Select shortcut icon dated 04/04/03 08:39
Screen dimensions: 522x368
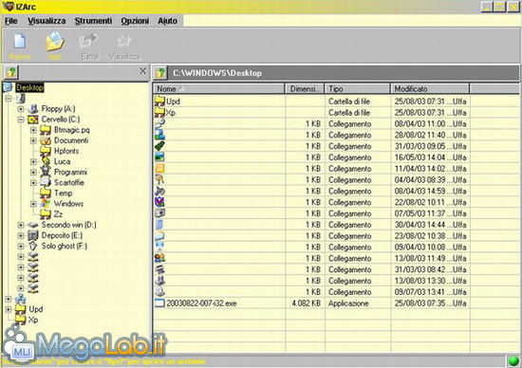[x=159, y=179]
